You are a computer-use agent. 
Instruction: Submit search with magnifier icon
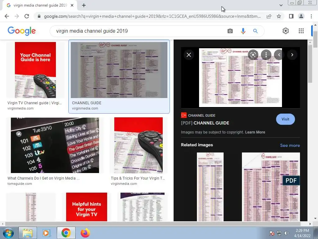pos(255,31)
